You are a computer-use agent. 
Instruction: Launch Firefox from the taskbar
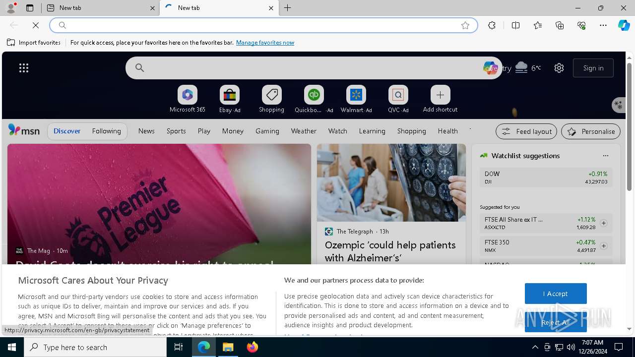[x=253, y=347]
